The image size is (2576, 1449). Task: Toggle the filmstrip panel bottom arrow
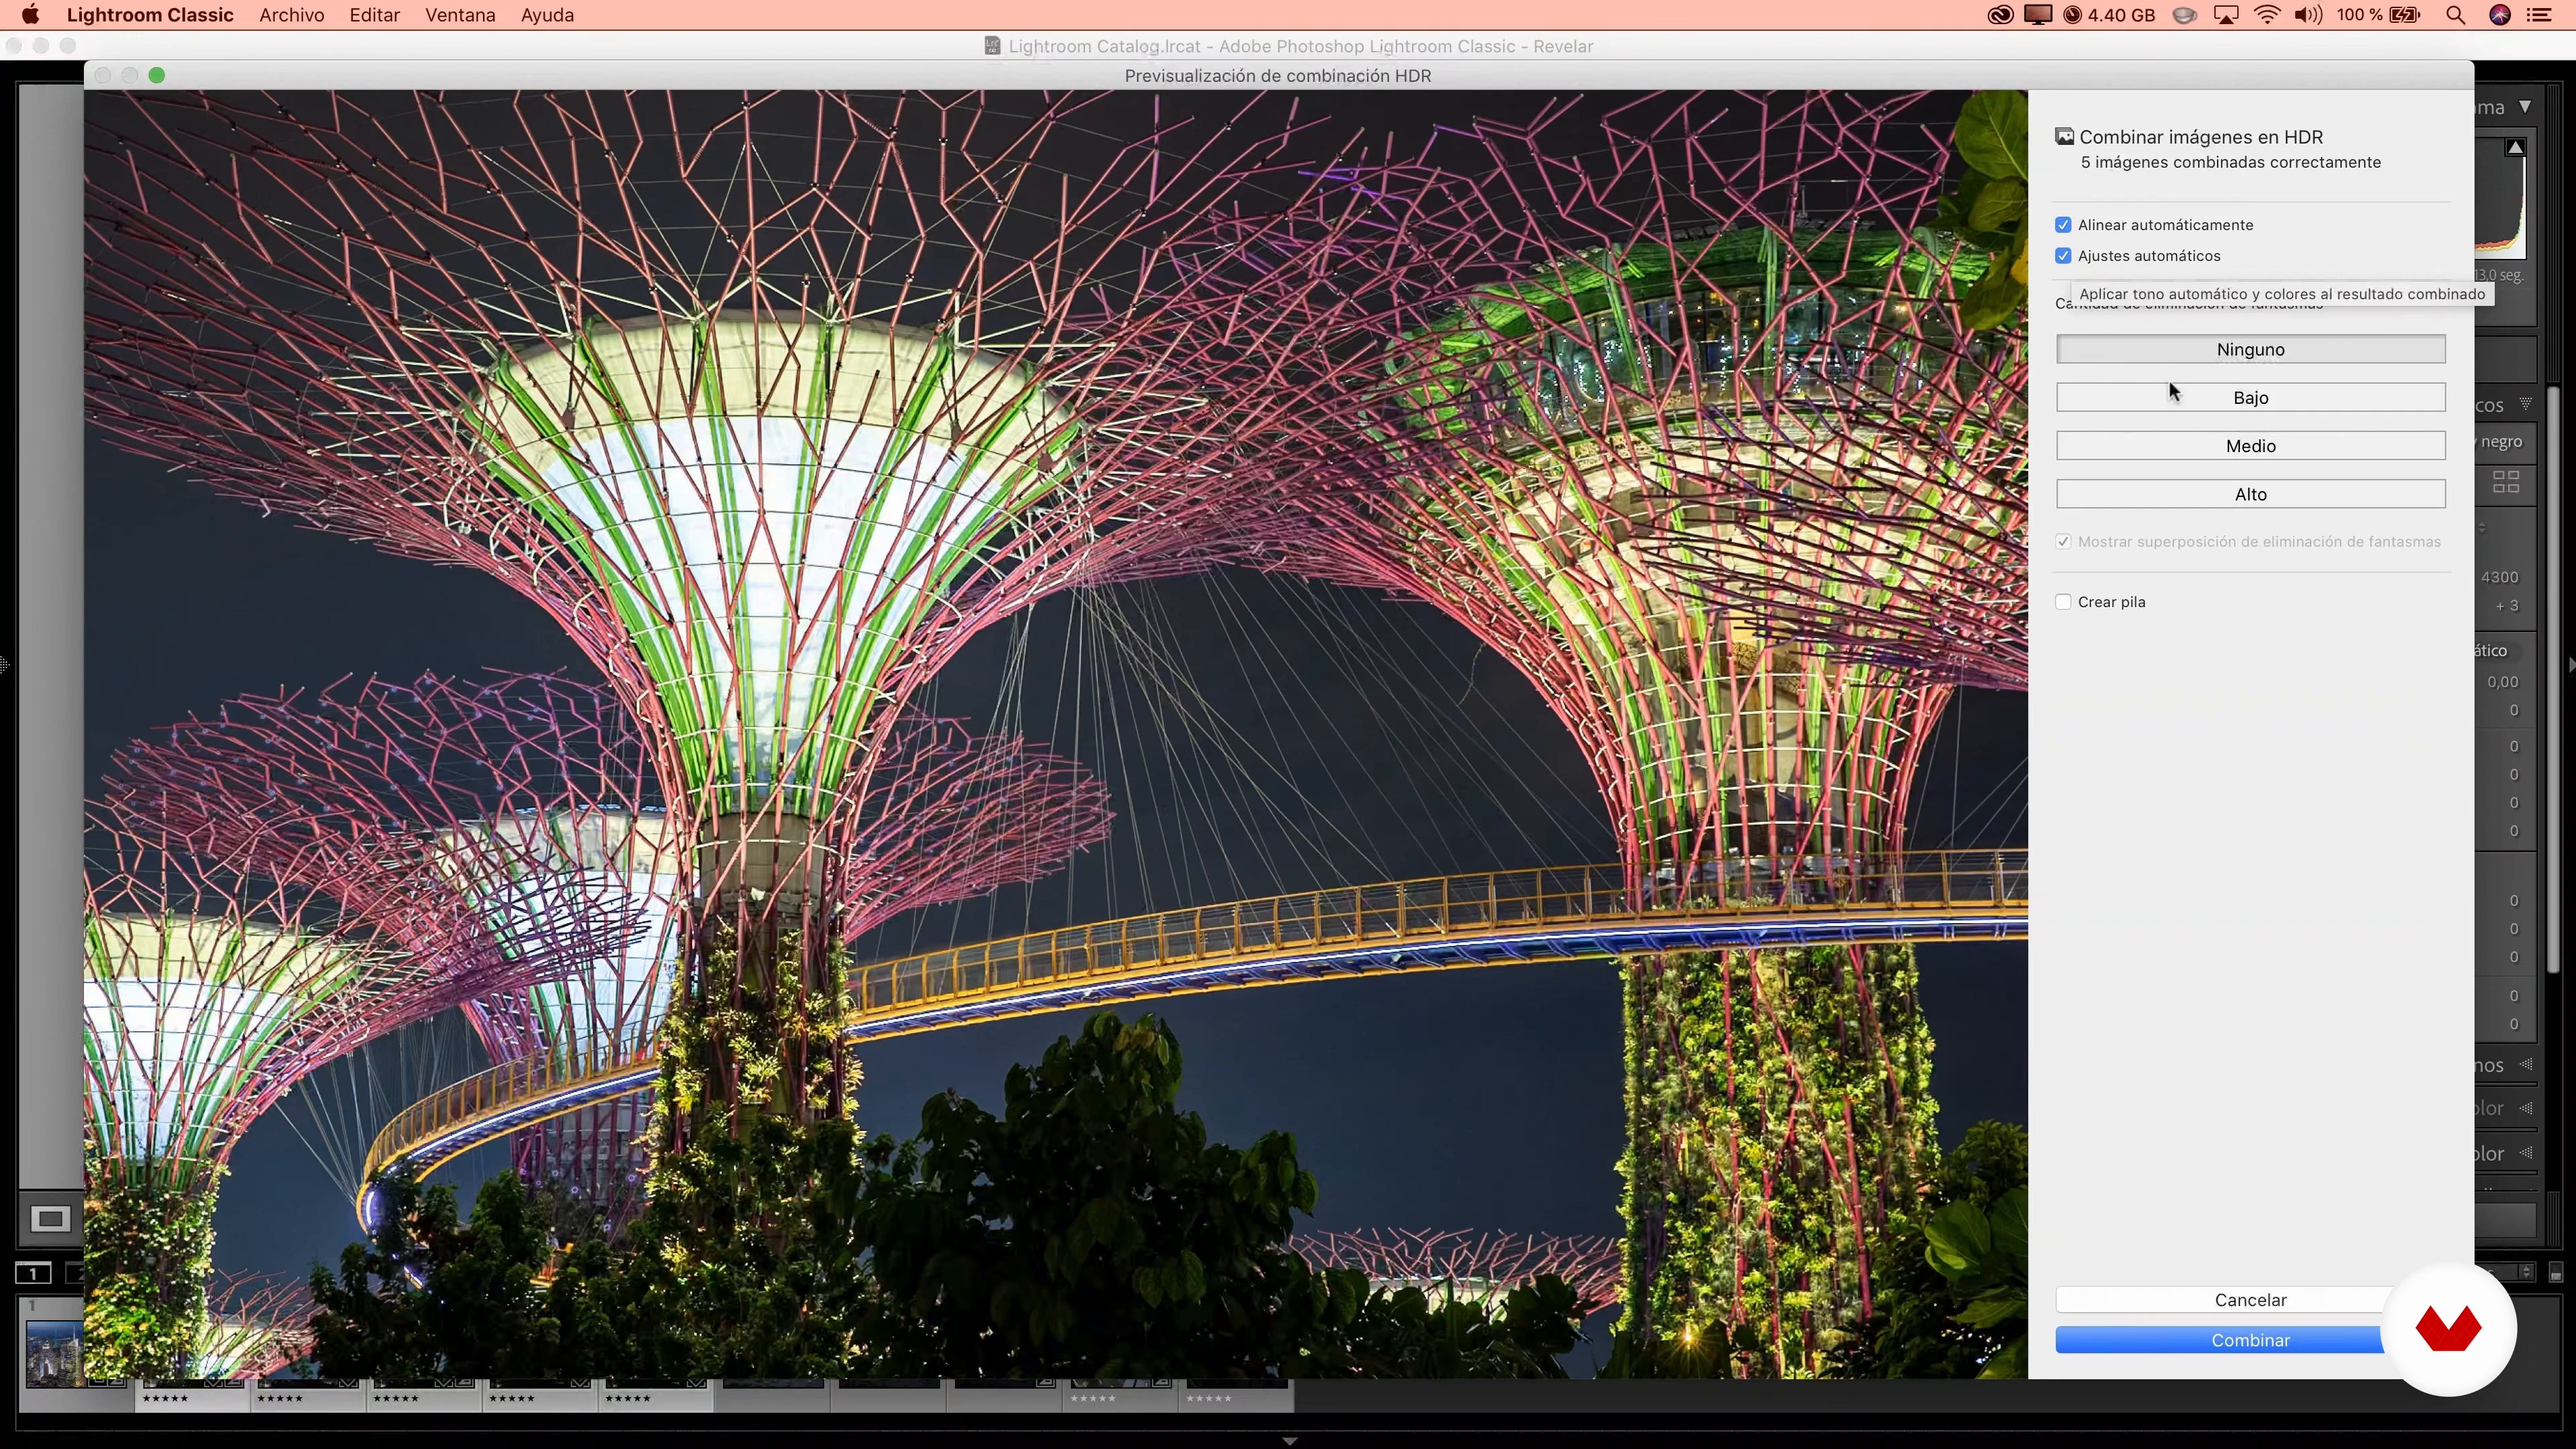point(1289,1441)
